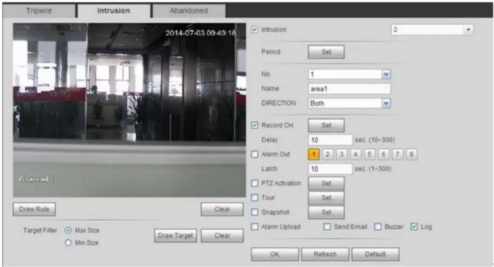Click the Record CH Set button

[x=326, y=125]
